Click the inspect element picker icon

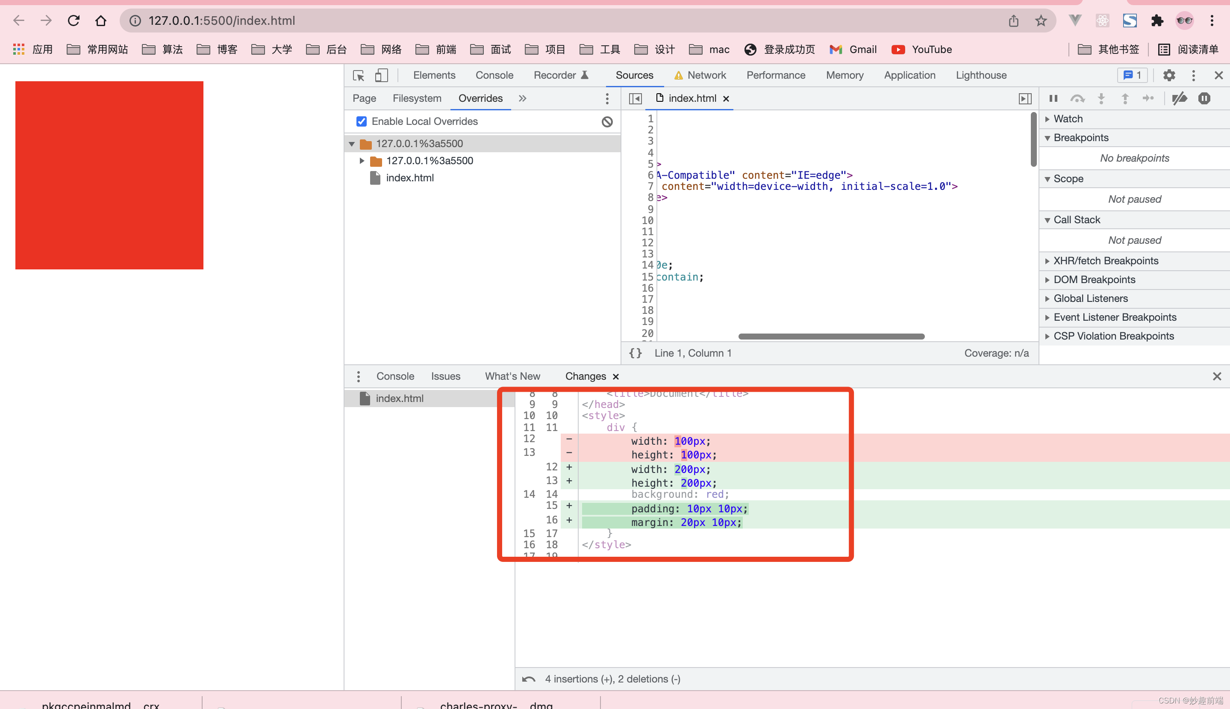click(x=359, y=76)
